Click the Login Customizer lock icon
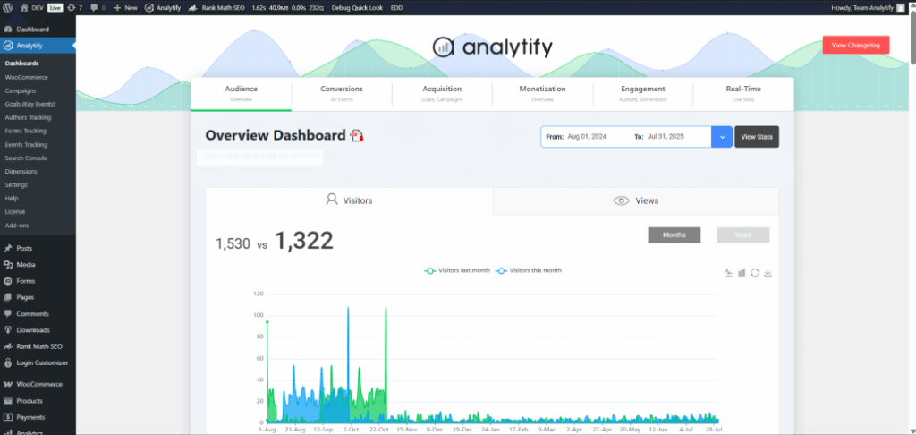Screen dimensions: 916x435 (x=8, y=362)
